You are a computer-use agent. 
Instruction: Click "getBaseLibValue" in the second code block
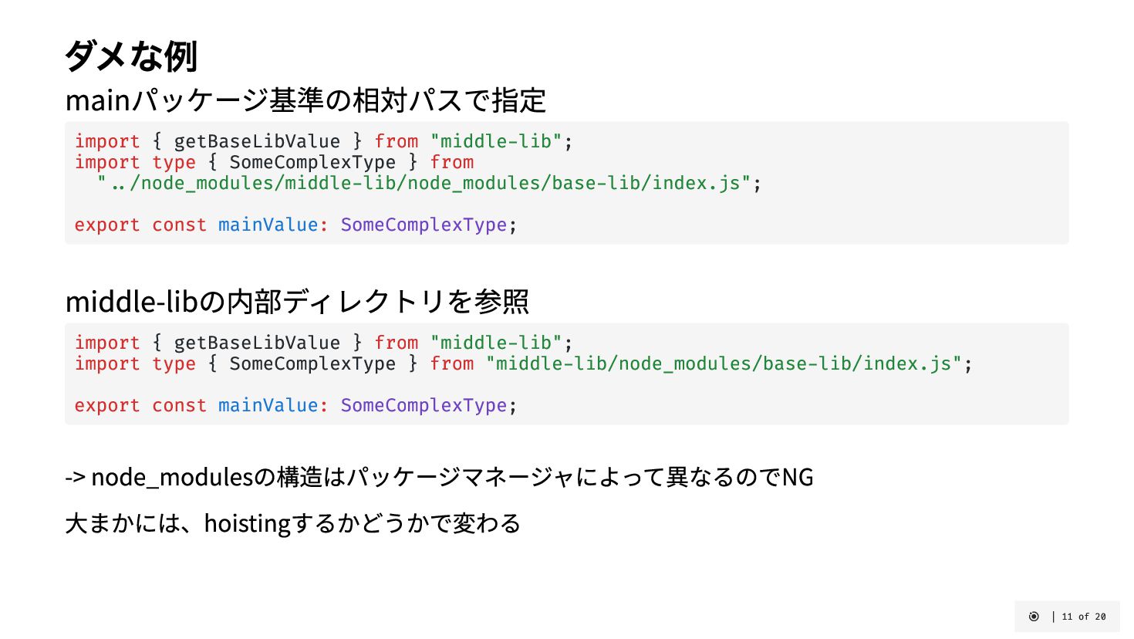pos(256,343)
